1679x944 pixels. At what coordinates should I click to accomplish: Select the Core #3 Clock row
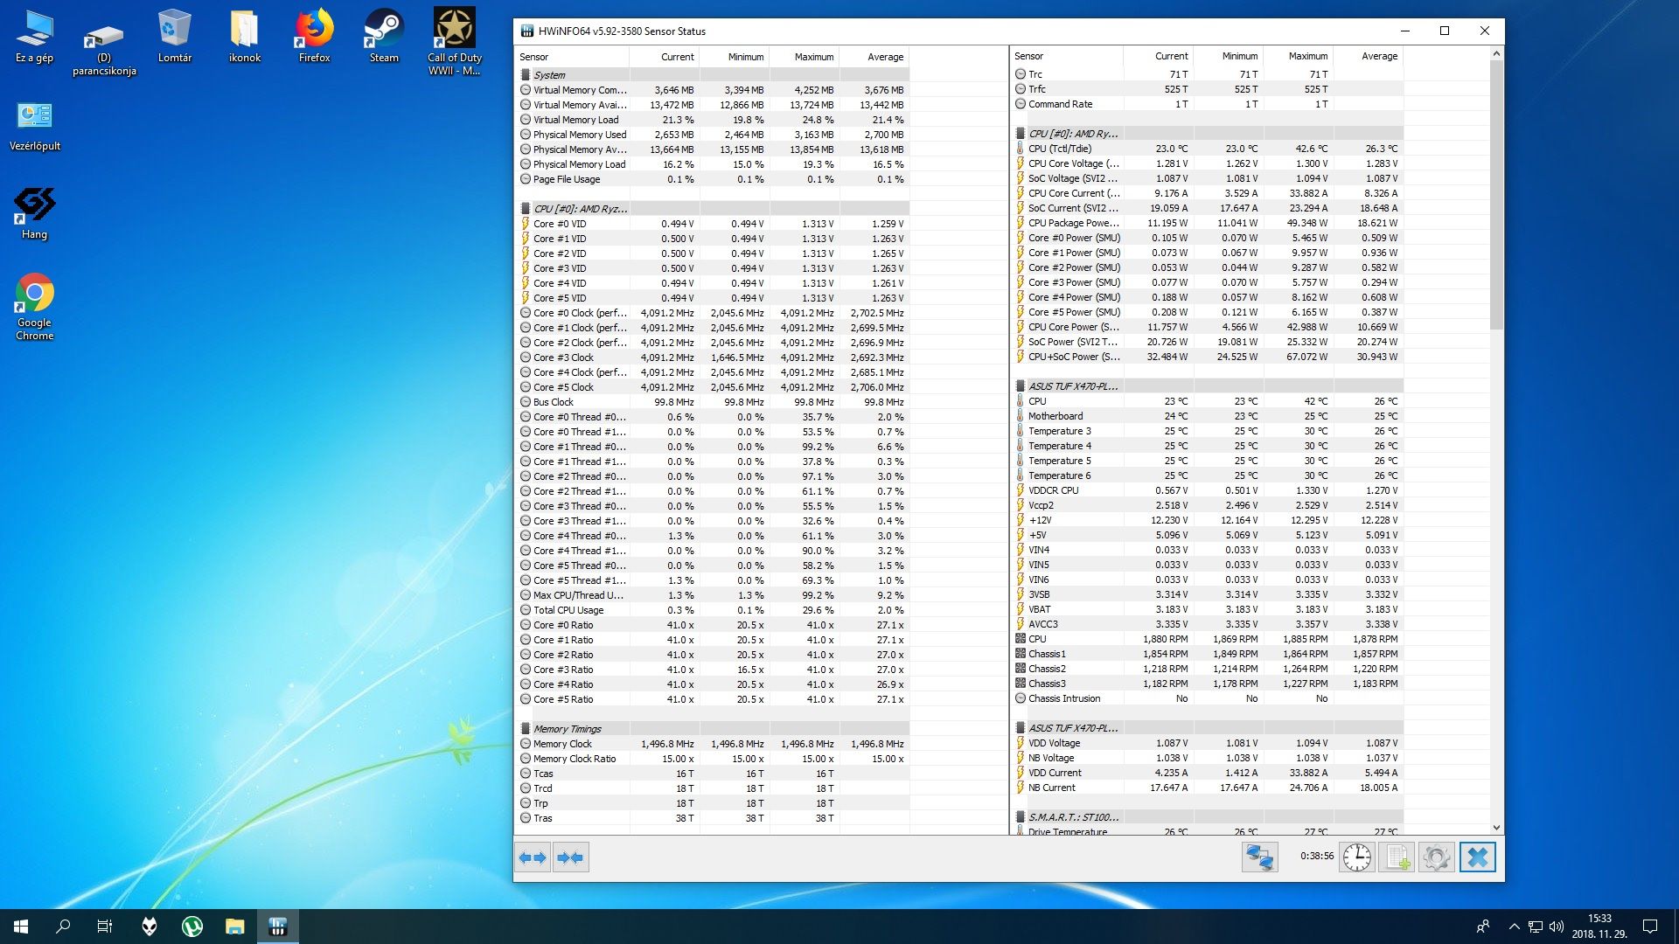[x=714, y=357]
